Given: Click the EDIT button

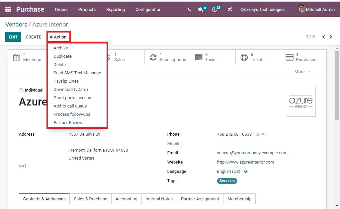Looking at the screenshot, I should click(x=13, y=37).
